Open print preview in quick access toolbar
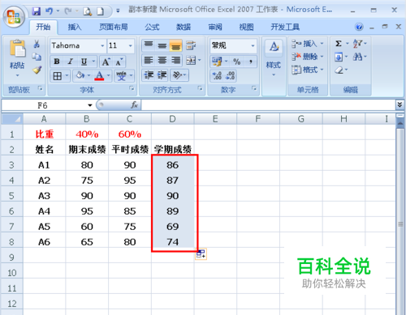Viewport: 406px width, 315px height. [87, 11]
